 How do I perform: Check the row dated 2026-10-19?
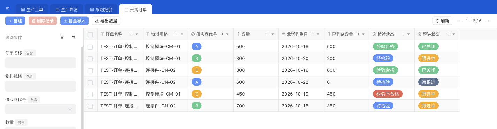(90, 94)
